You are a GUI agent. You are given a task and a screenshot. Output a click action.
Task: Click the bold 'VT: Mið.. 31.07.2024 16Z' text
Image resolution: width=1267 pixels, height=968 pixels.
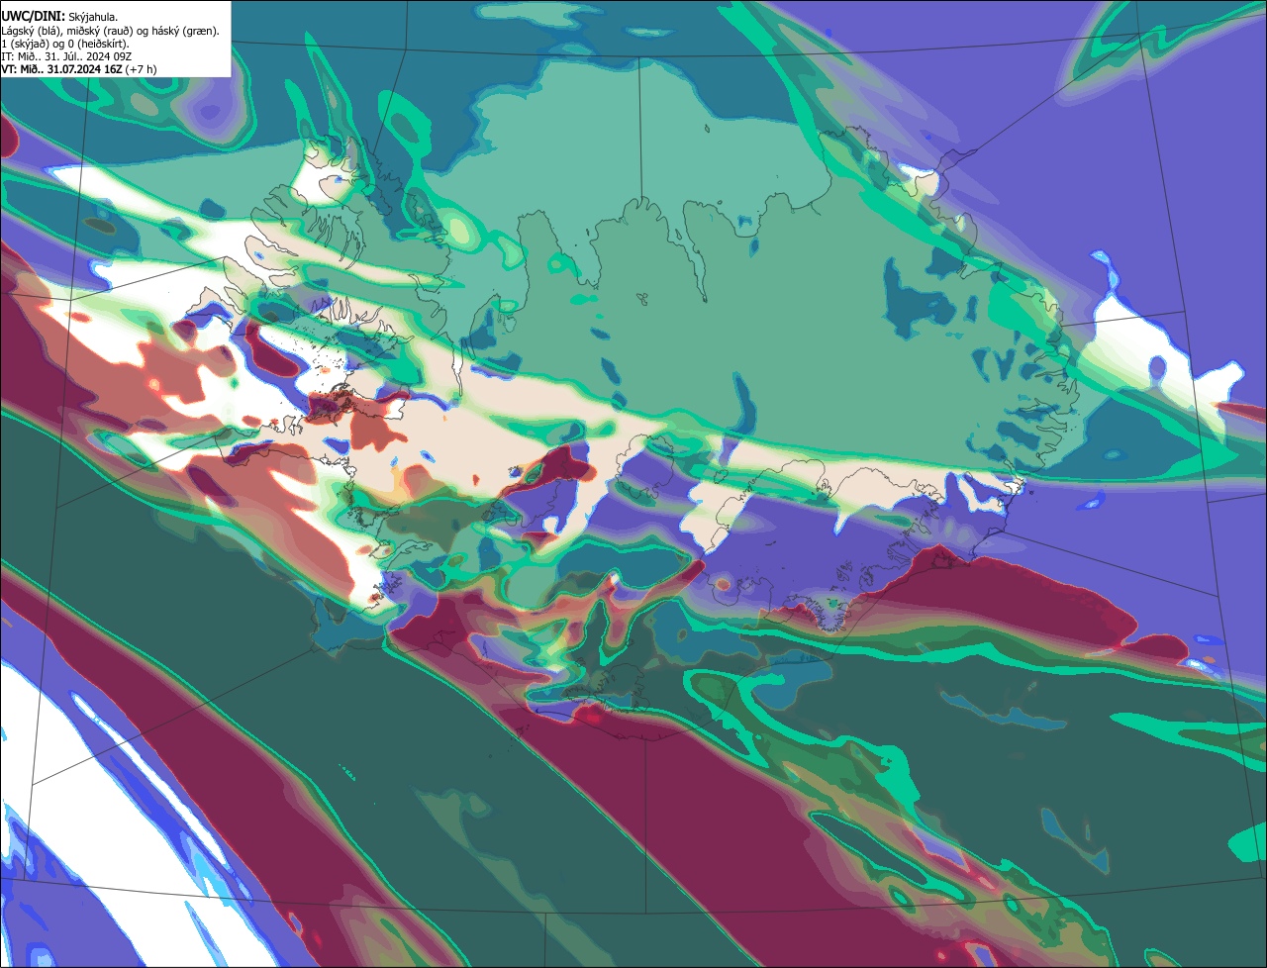click(62, 69)
